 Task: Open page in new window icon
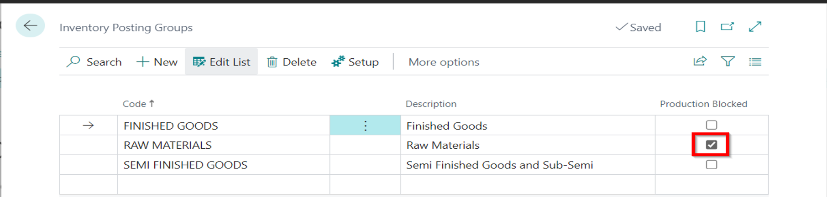click(727, 27)
